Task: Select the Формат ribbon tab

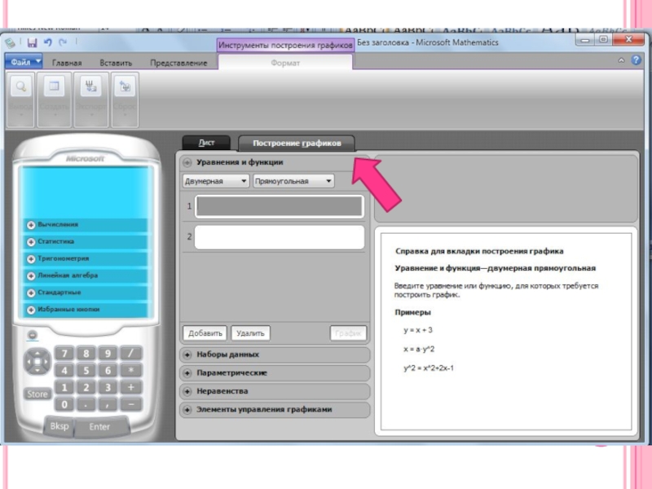Action: pos(285,63)
